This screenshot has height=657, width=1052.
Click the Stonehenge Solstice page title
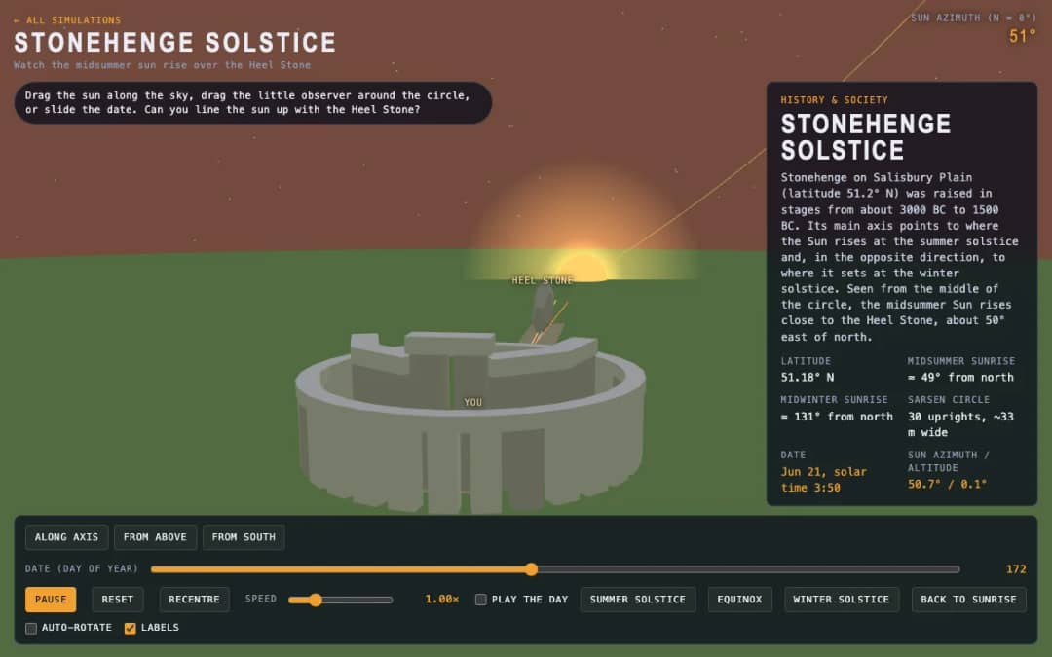coord(174,42)
